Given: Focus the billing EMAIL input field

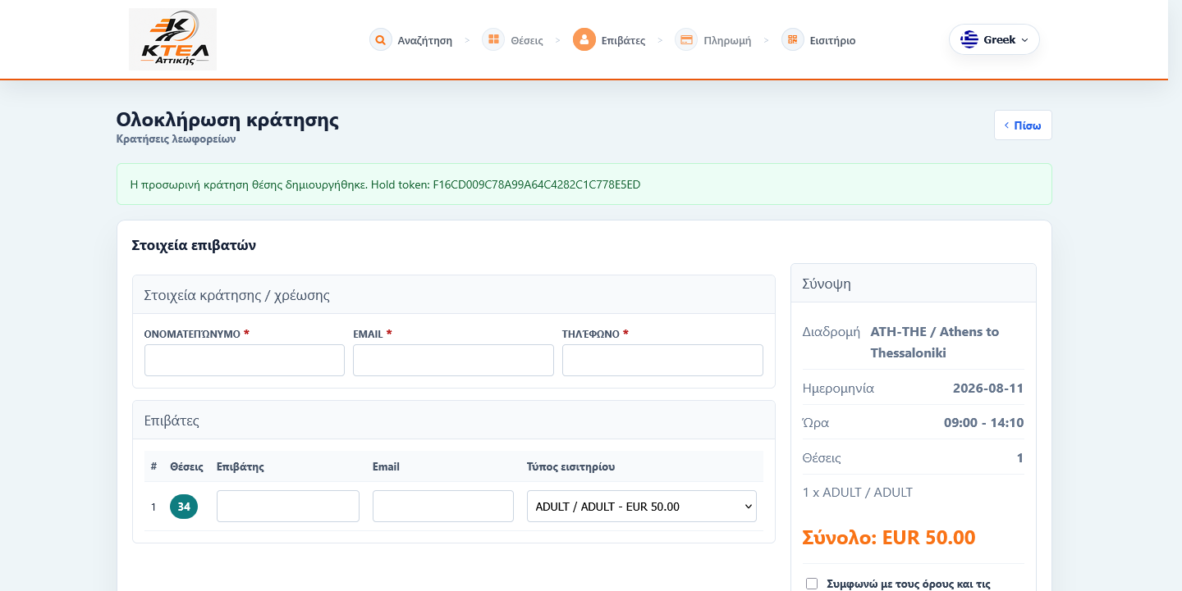Looking at the screenshot, I should click(453, 360).
